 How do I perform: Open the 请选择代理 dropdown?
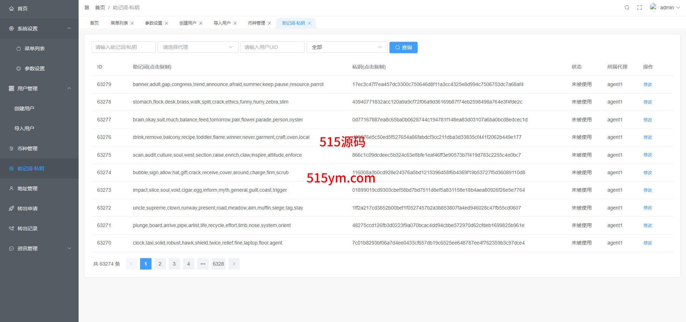click(198, 47)
